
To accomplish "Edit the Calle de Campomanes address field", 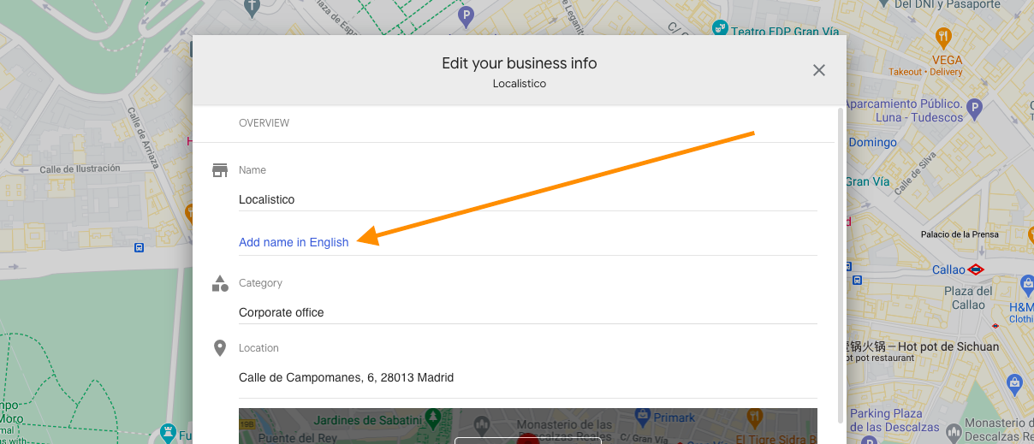I will pos(527,377).
